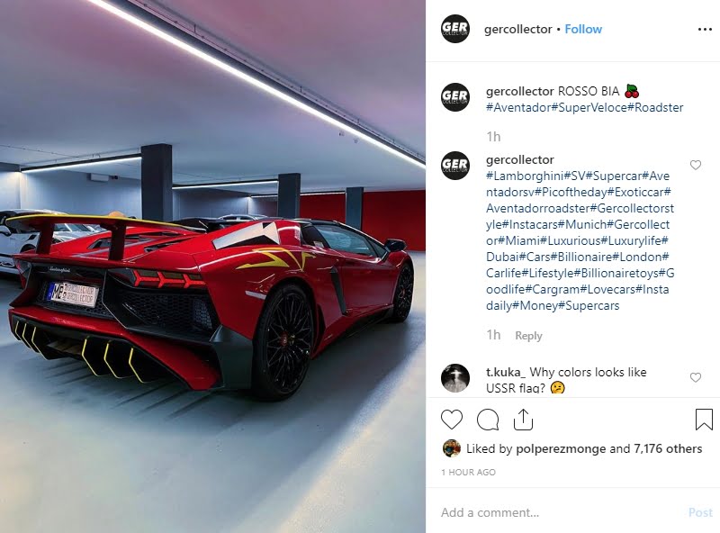
Task: Open the #Aventador hashtag link
Action: click(x=518, y=107)
